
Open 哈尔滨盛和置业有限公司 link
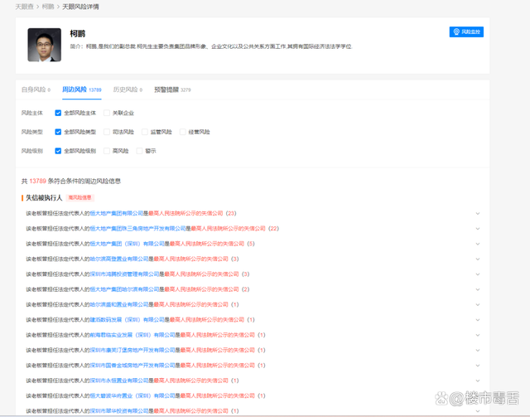coord(119,304)
